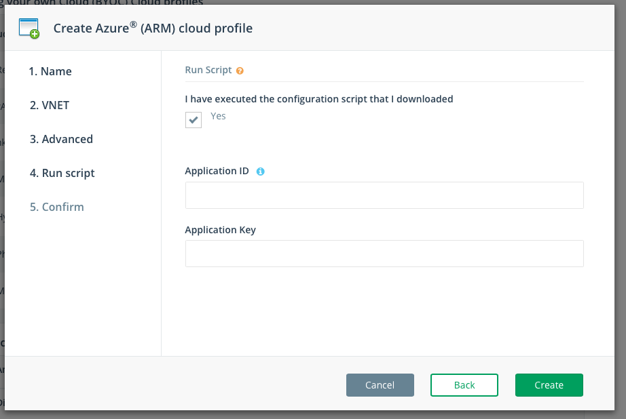Click the green Create button
The width and height of the screenshot is (626, 419).
tap(549, 385)
